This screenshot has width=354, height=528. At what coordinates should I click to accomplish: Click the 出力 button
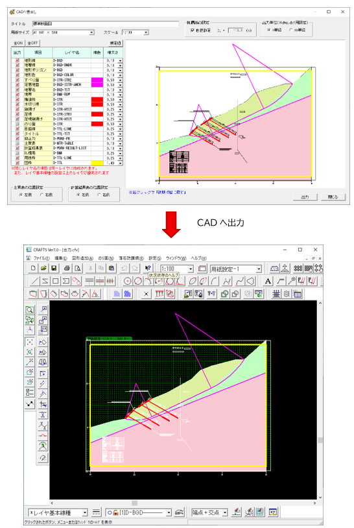click(x=305, y=197)
